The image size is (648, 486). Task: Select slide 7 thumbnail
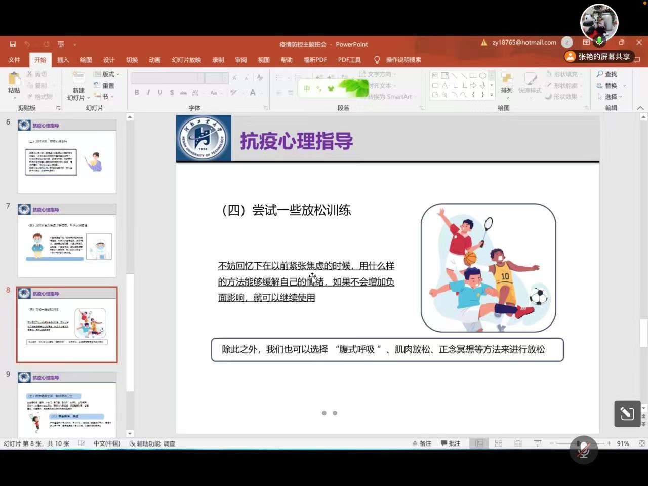pyautogui.click(x=67, y=240)
